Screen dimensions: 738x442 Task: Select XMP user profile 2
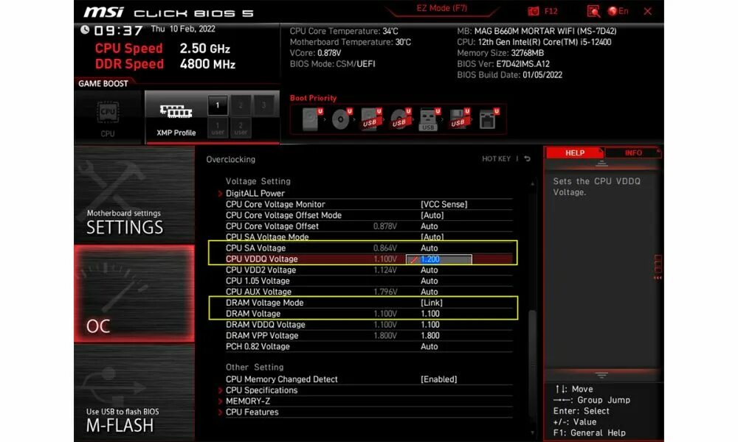pos(241,127)
